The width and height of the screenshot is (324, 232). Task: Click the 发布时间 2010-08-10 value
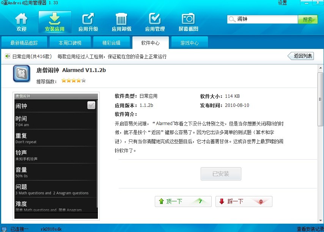237,105
